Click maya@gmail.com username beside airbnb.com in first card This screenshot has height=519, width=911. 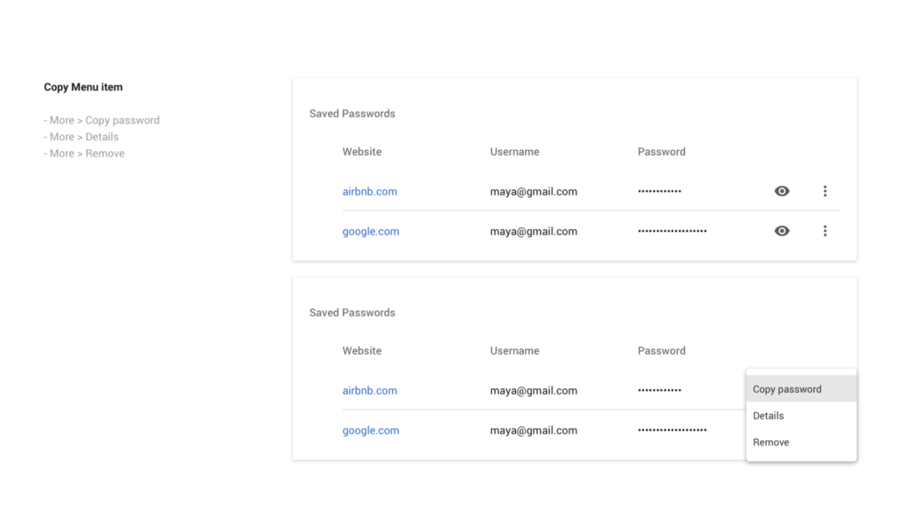pos(534,191)
